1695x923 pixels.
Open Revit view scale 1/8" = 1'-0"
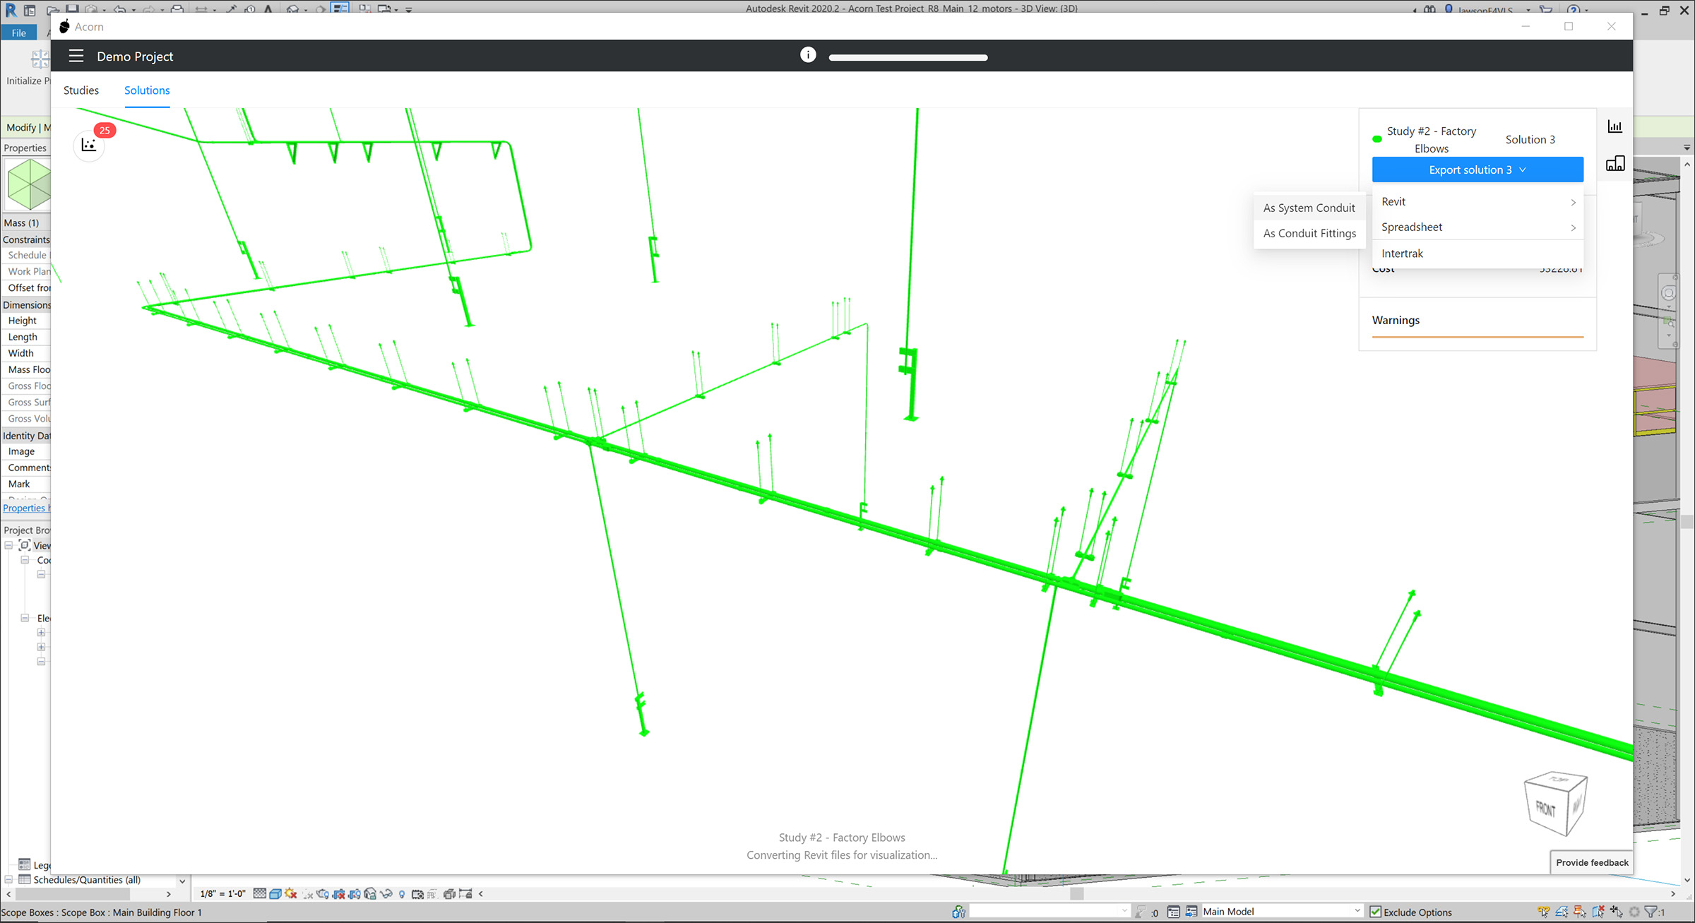pos(222,894)
